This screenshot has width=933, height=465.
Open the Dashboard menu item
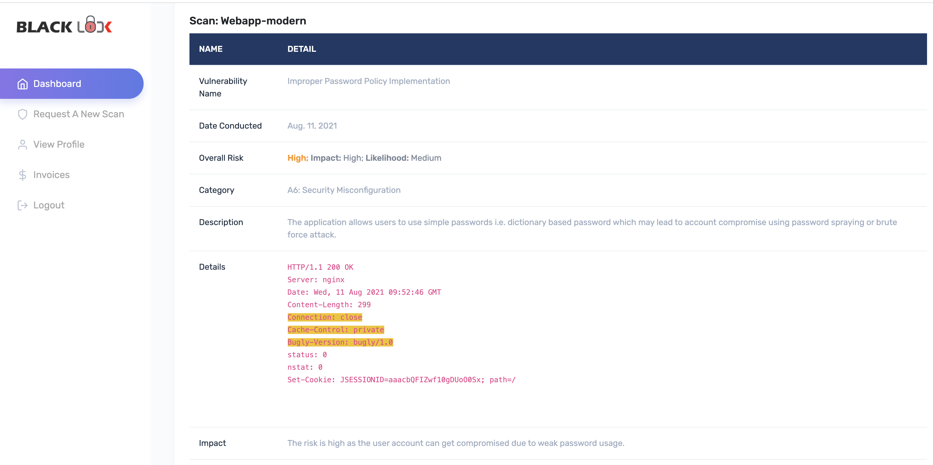[x=57, y=84]
